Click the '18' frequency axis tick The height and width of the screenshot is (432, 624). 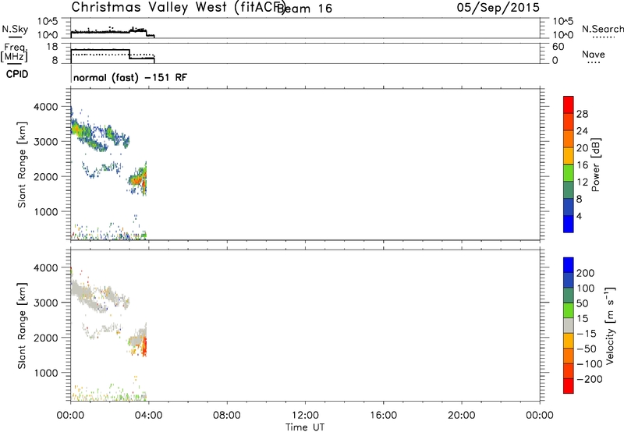tap(52, 47)
